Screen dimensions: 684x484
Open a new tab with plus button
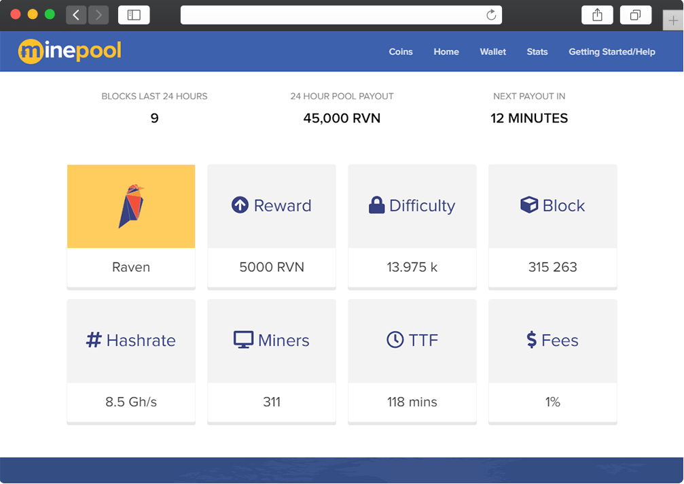point(673,20)
